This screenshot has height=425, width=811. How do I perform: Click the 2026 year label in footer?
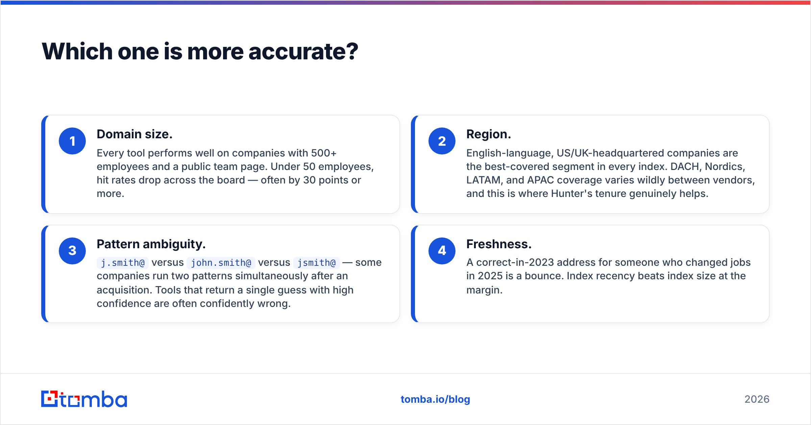tap(757, 399)
